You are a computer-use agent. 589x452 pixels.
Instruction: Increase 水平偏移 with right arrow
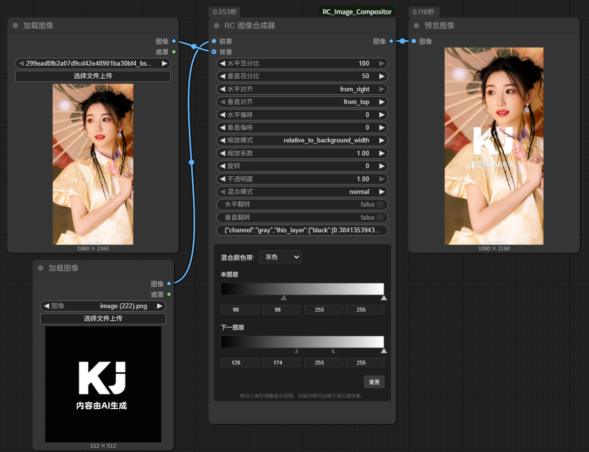pos(382,115)
